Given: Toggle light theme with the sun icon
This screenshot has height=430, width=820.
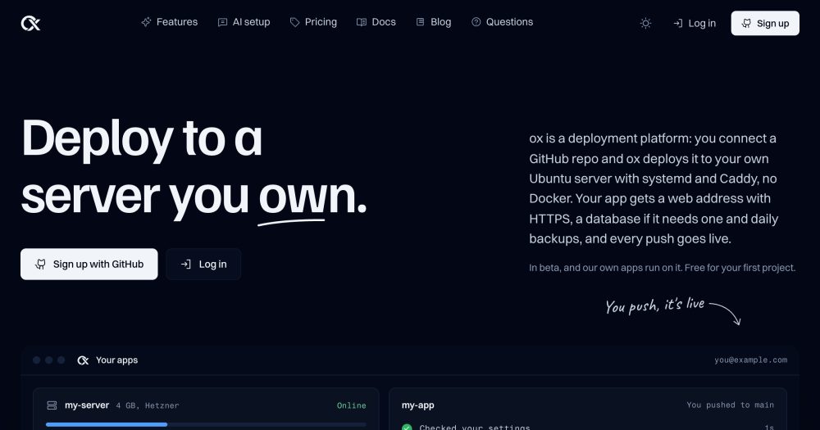Looking at the screenshot, I should [645, 23].
